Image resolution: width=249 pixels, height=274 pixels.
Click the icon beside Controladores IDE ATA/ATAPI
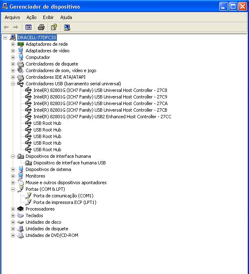[21, 77]
